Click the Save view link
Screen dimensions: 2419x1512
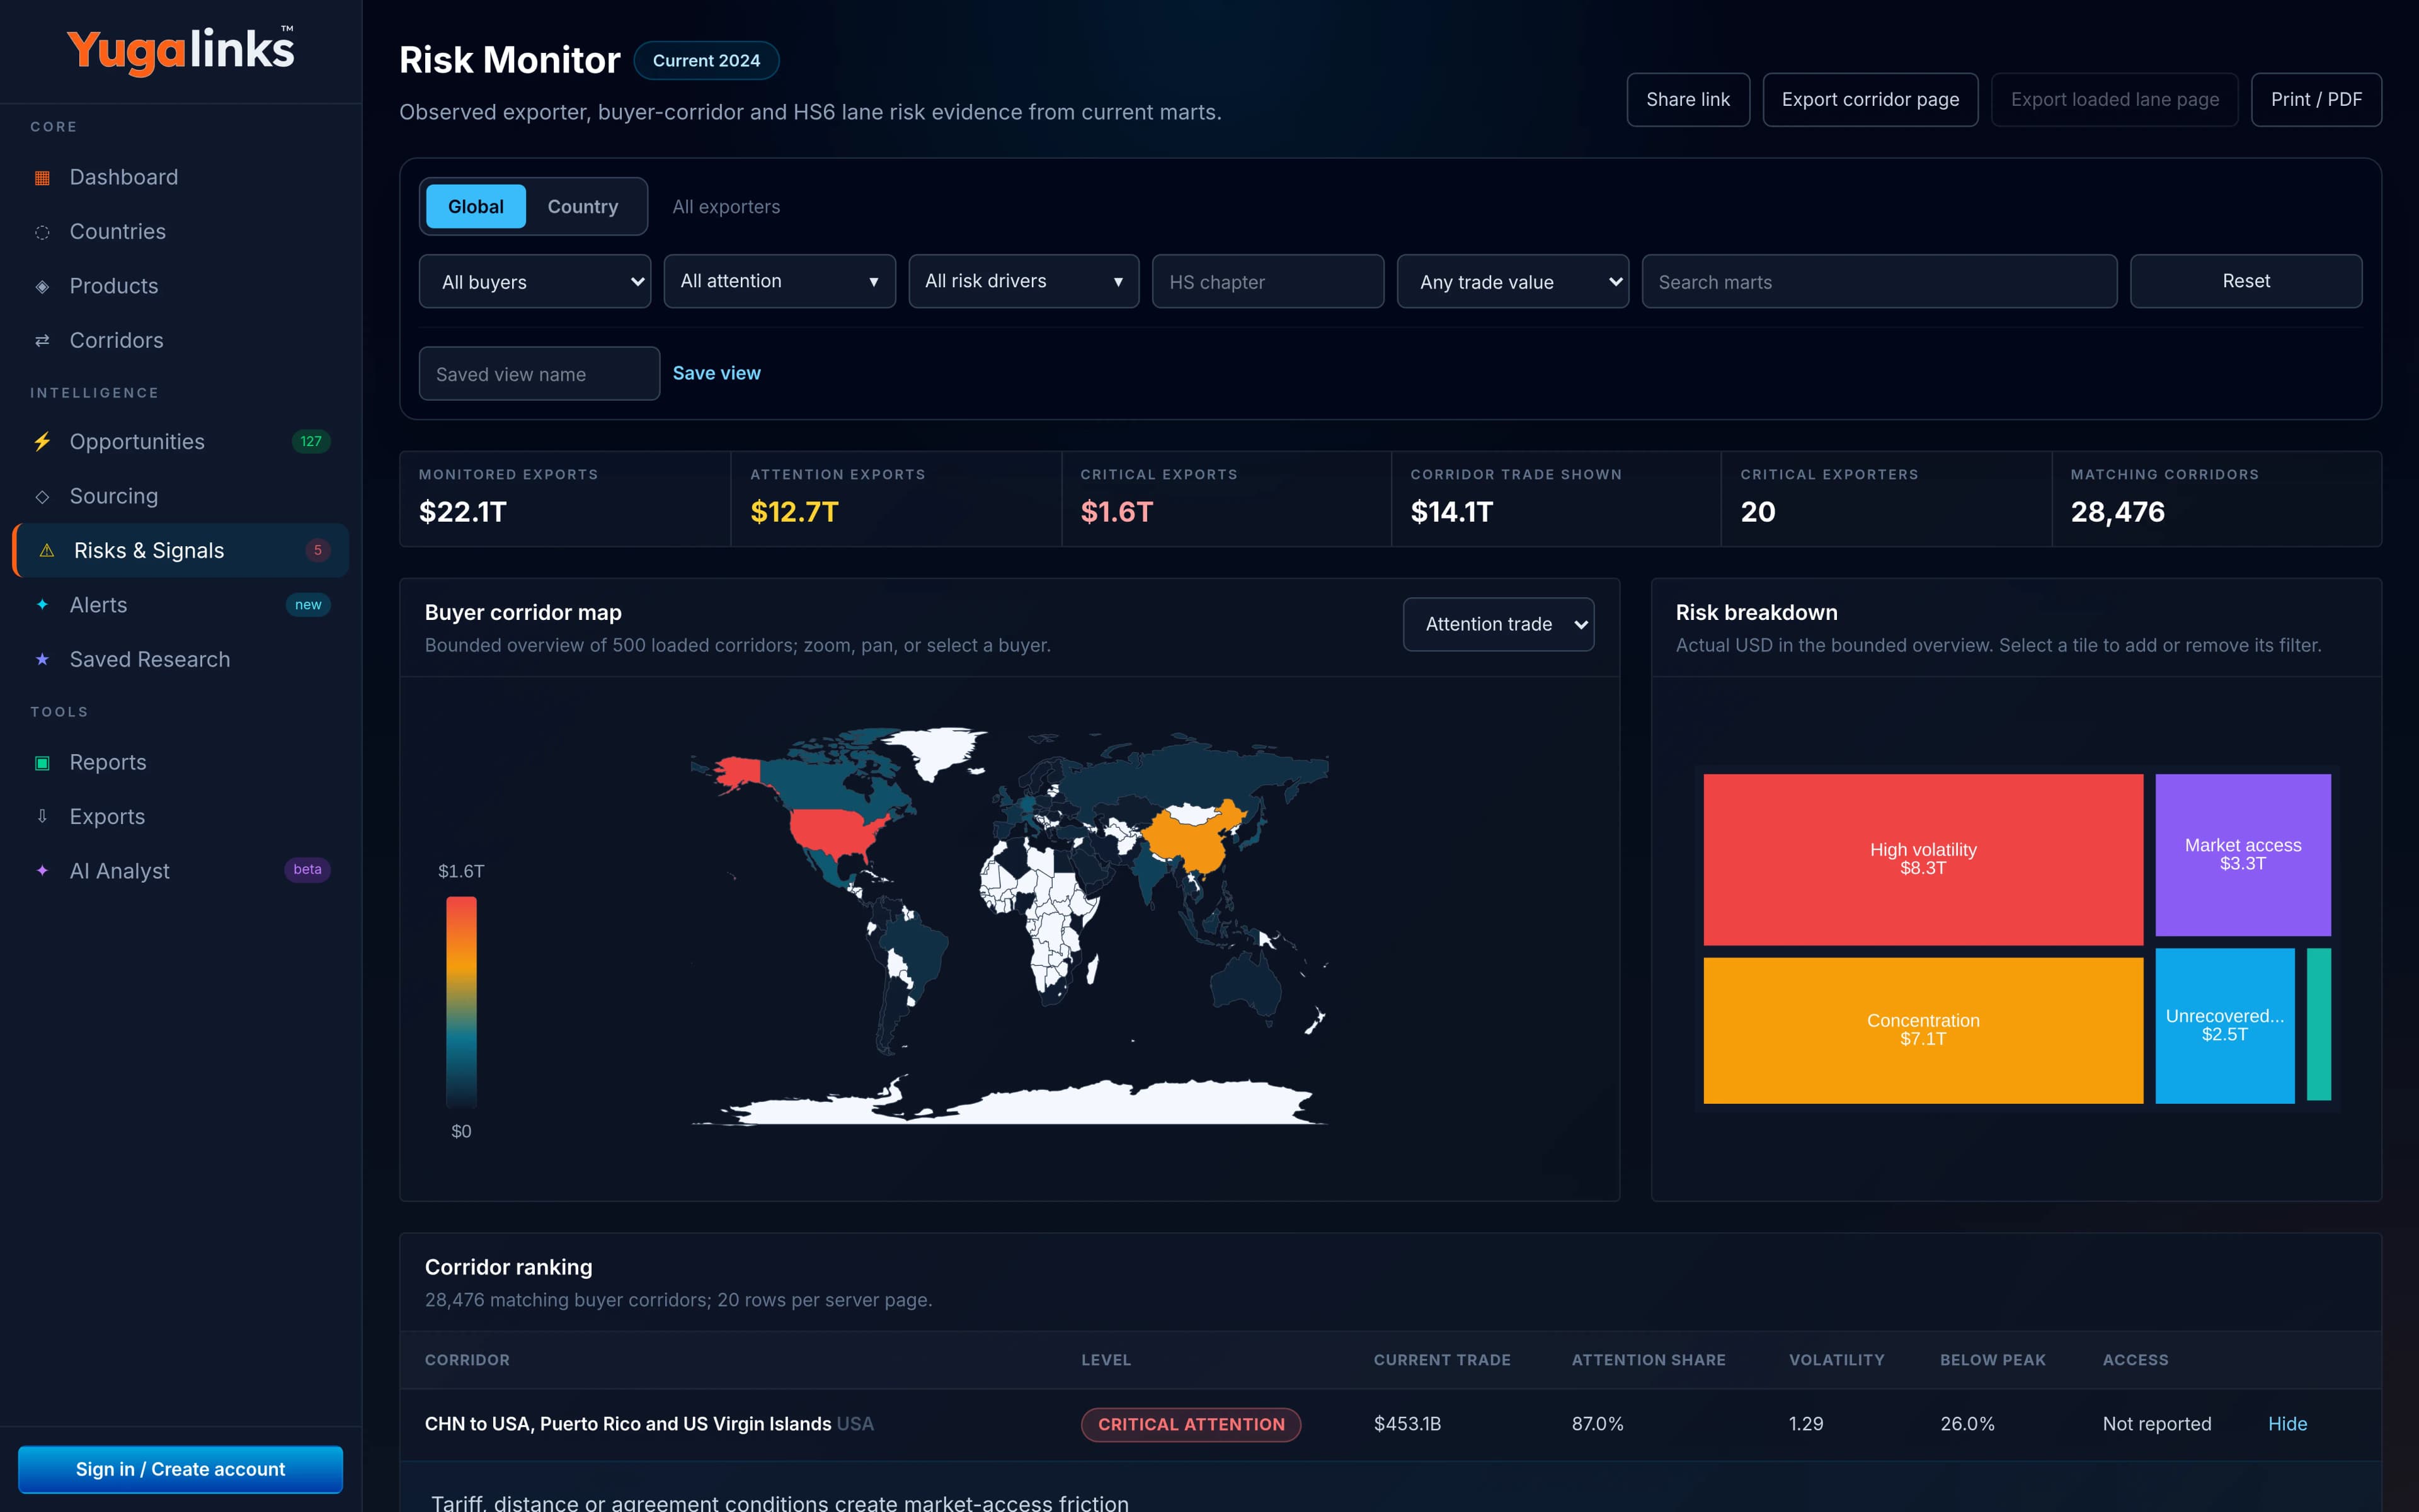point(717,373)
